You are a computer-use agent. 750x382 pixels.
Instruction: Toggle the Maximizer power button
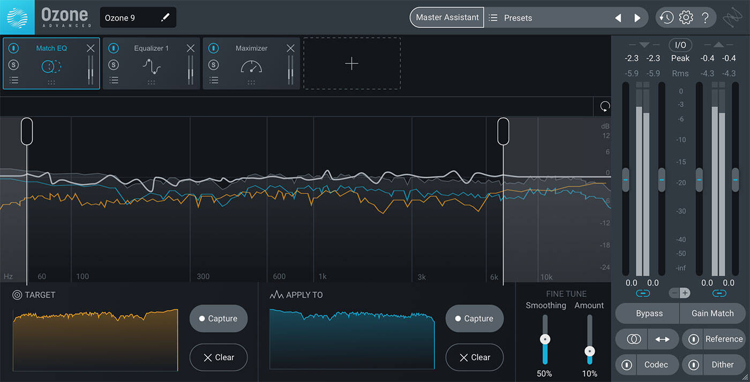214,48
